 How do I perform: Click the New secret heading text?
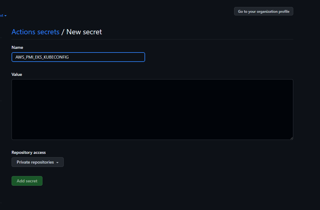pyautogui.click(x=84, y=32)
